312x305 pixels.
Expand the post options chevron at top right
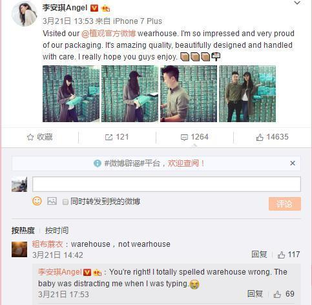297,3
